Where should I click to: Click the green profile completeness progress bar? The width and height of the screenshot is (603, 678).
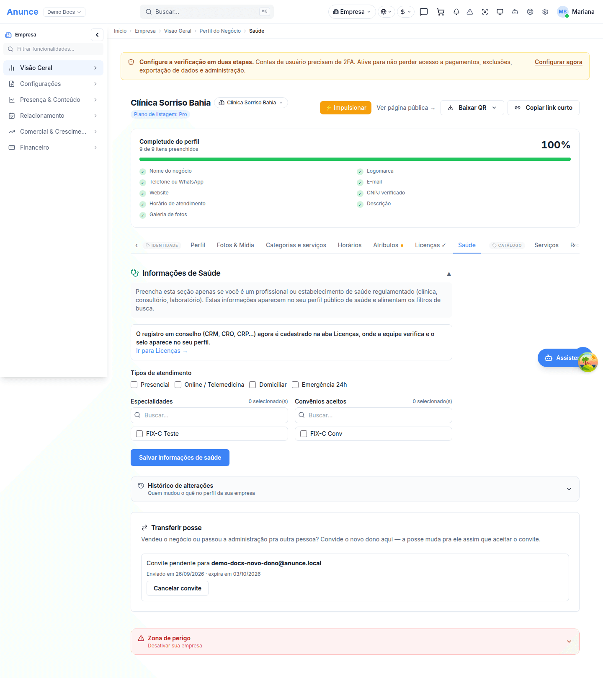coord(355,159)
